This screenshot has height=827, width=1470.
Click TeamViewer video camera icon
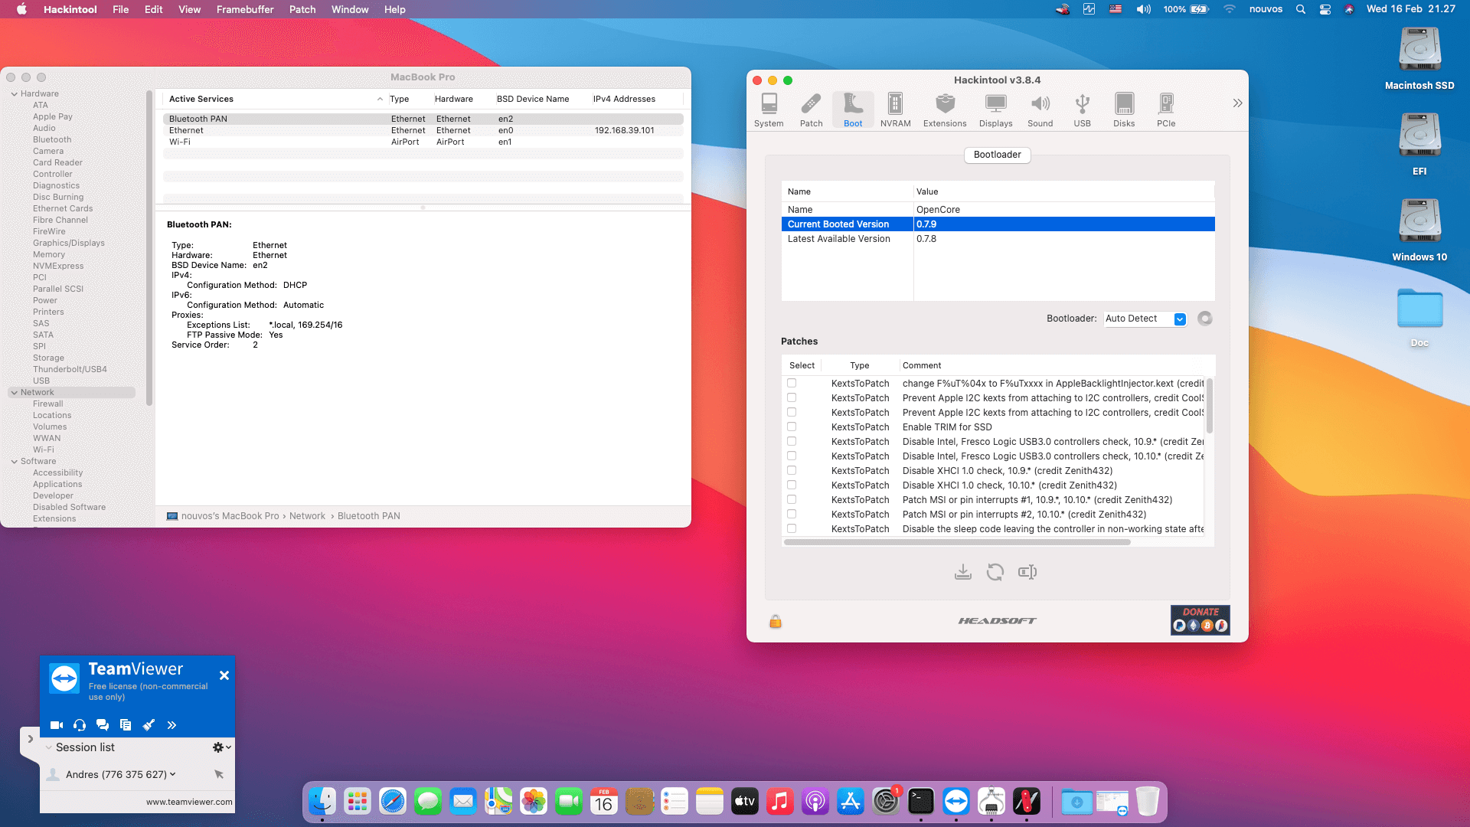pyautogui.click(x=57, y=724)
